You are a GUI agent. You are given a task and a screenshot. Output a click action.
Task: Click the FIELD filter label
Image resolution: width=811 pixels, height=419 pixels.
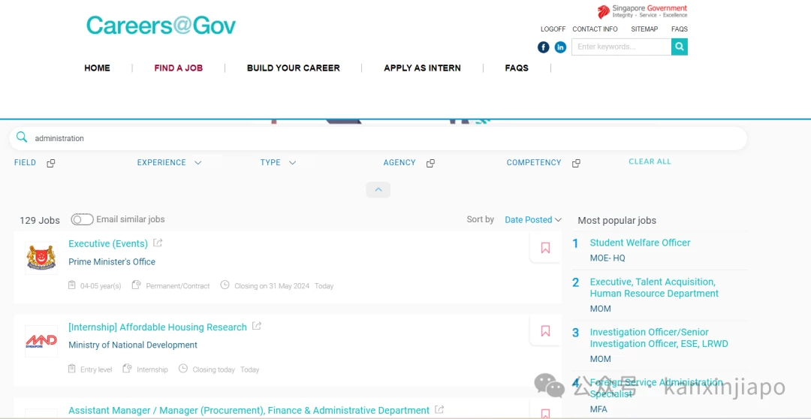click(x=25, y=162)
